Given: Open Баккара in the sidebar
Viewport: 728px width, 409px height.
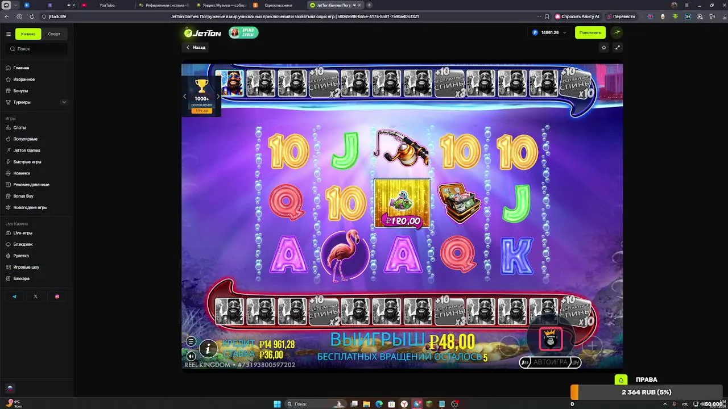Looking at the screenshot, I should click(x=21, y=278).
